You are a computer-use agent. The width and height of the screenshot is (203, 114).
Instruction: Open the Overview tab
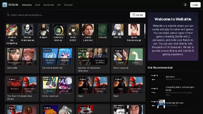coord(27,5)
